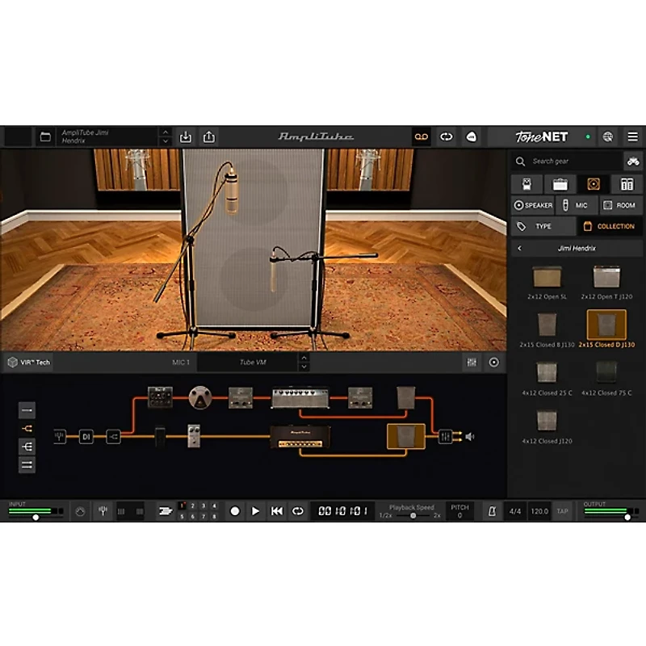Select the amp head gear category
The height and width of the screenshot is (646, 646).
(x=560, y=184)
